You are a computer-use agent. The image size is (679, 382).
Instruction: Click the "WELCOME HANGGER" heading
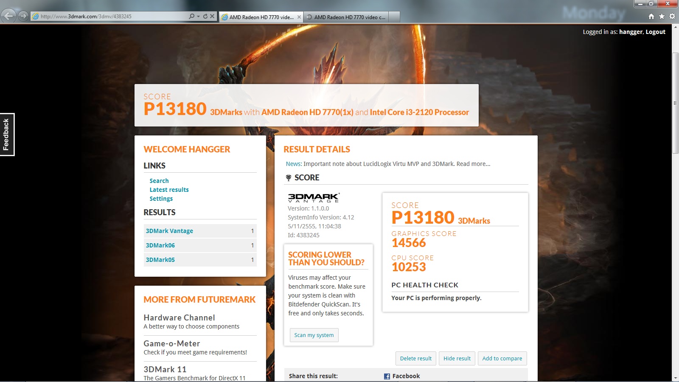click(187, 149)
